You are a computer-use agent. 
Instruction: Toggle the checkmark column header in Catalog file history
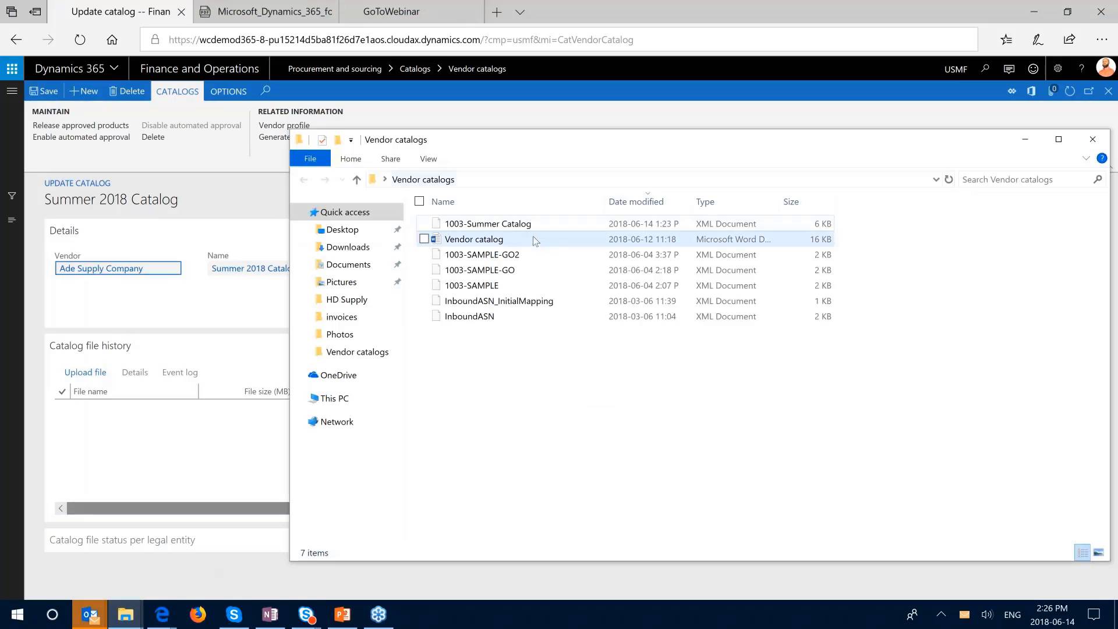62,391
